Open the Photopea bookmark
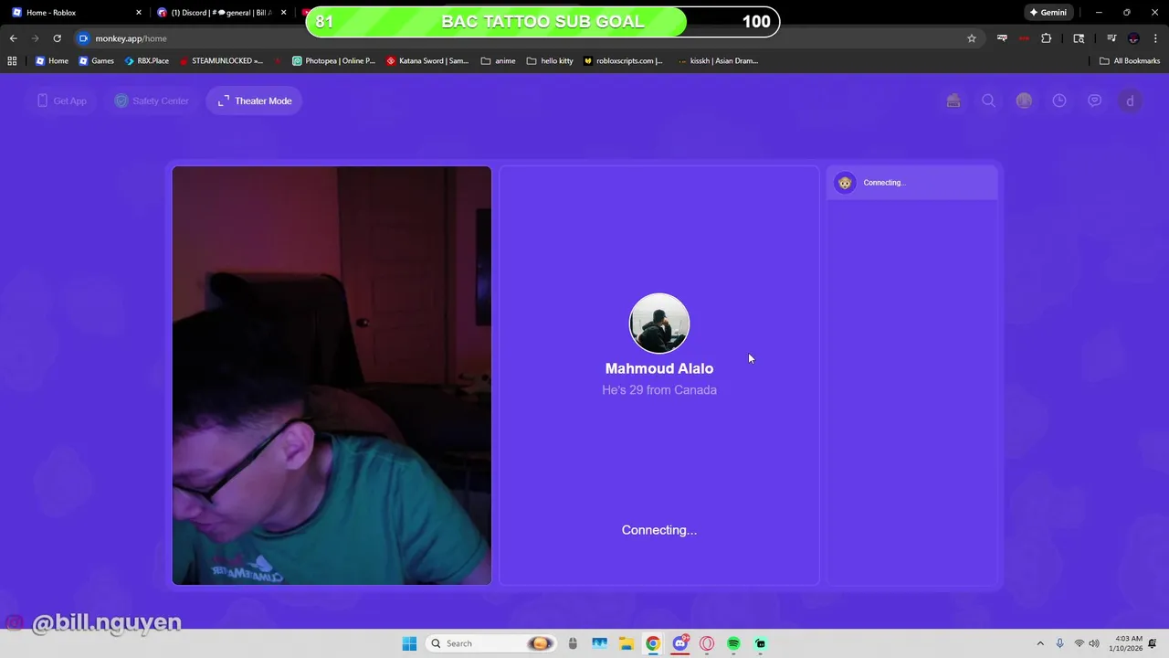Screen dimensions: 1169x658 click(333, 61)
